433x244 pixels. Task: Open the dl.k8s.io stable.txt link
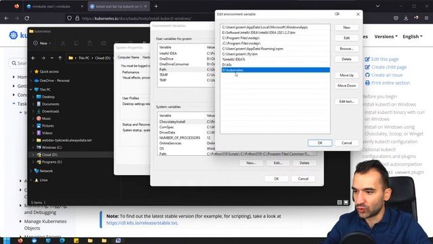[x=141, y=223]
